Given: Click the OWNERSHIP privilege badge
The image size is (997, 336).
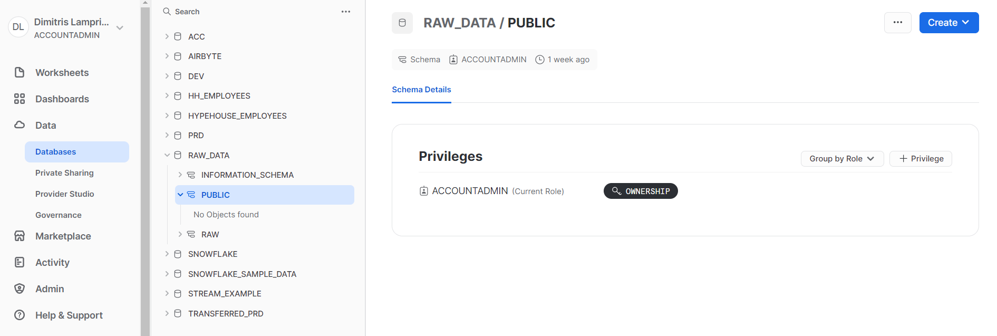Looking at the screenshot, I should [641, 191].
